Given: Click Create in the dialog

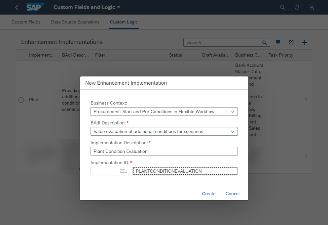Looking at the screenshot, I should [x=209, y=194].
